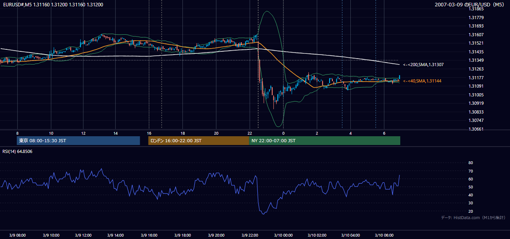Select the ロンドン 16:00-22:00 JST session bar
510x239 pixels.
coord(199,141)
